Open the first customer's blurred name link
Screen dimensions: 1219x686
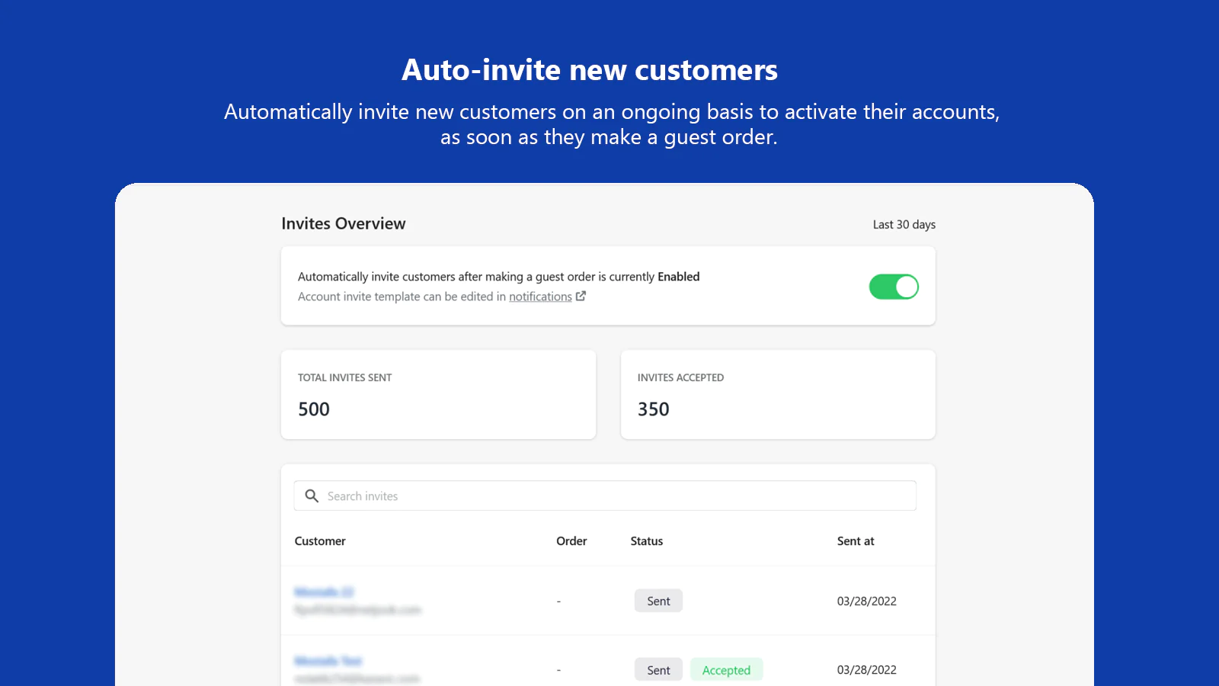pyautogui.click(x=324, y=592)
